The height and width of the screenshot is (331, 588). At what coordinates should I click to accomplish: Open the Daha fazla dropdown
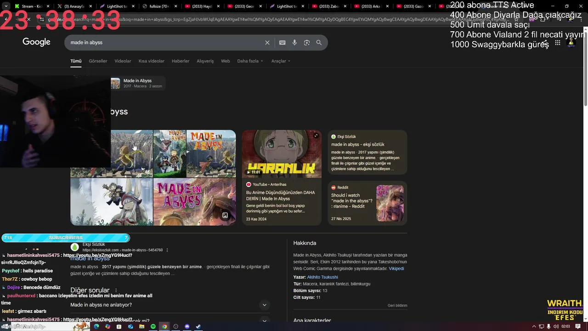click(250, 61)
